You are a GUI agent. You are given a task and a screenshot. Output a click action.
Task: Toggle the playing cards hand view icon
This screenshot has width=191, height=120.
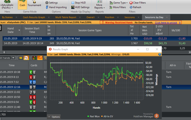pyautogui.click(x=26, y=58)
